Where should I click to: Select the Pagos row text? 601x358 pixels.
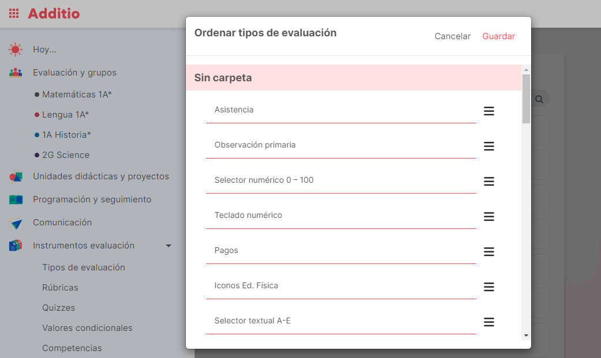click(226, 250)
